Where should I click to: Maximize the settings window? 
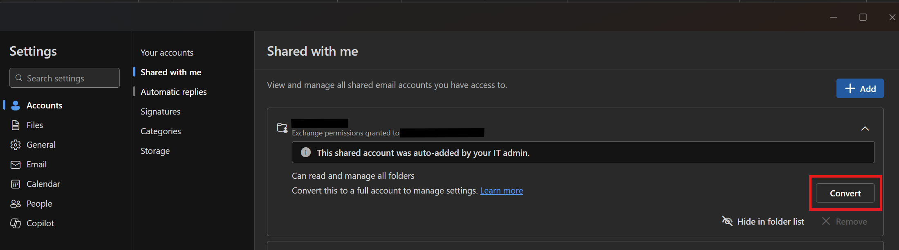coord(863,17)
